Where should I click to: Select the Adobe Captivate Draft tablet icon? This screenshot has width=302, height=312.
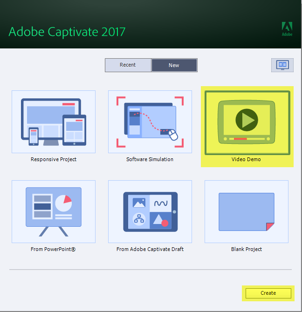(150, 211)
